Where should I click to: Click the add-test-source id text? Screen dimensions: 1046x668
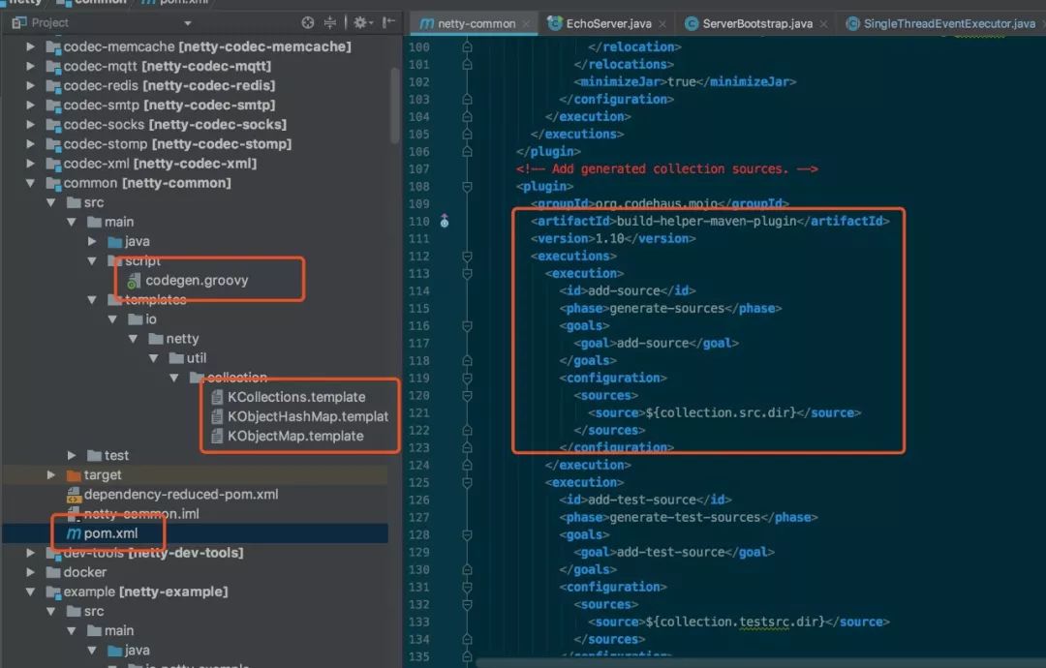point(642,500)
